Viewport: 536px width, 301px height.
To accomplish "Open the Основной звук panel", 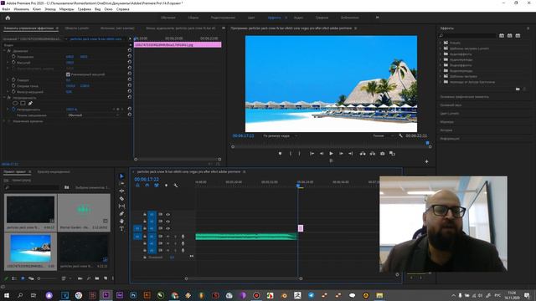I will (x=451, y=105).
